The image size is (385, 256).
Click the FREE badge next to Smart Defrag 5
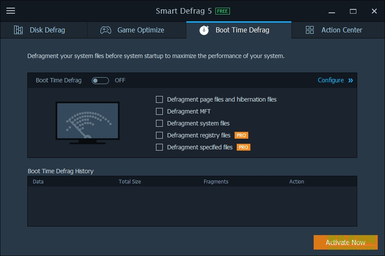(222, 11)
